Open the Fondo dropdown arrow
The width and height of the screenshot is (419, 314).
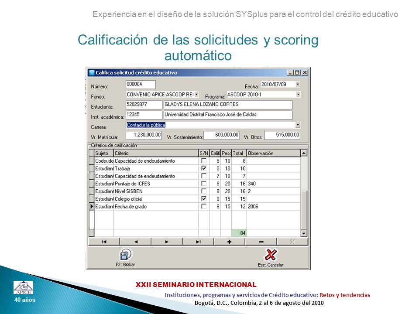pyautogui.click(x=196, y=94)
